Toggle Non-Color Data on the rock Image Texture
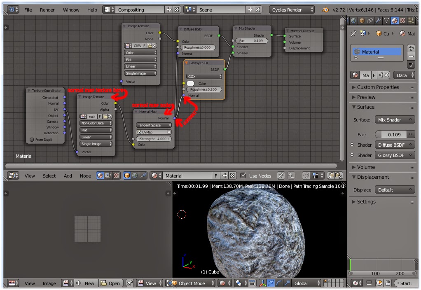 click(x=96, y=123)
